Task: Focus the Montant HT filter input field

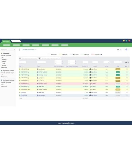Action: click(85, 62)
